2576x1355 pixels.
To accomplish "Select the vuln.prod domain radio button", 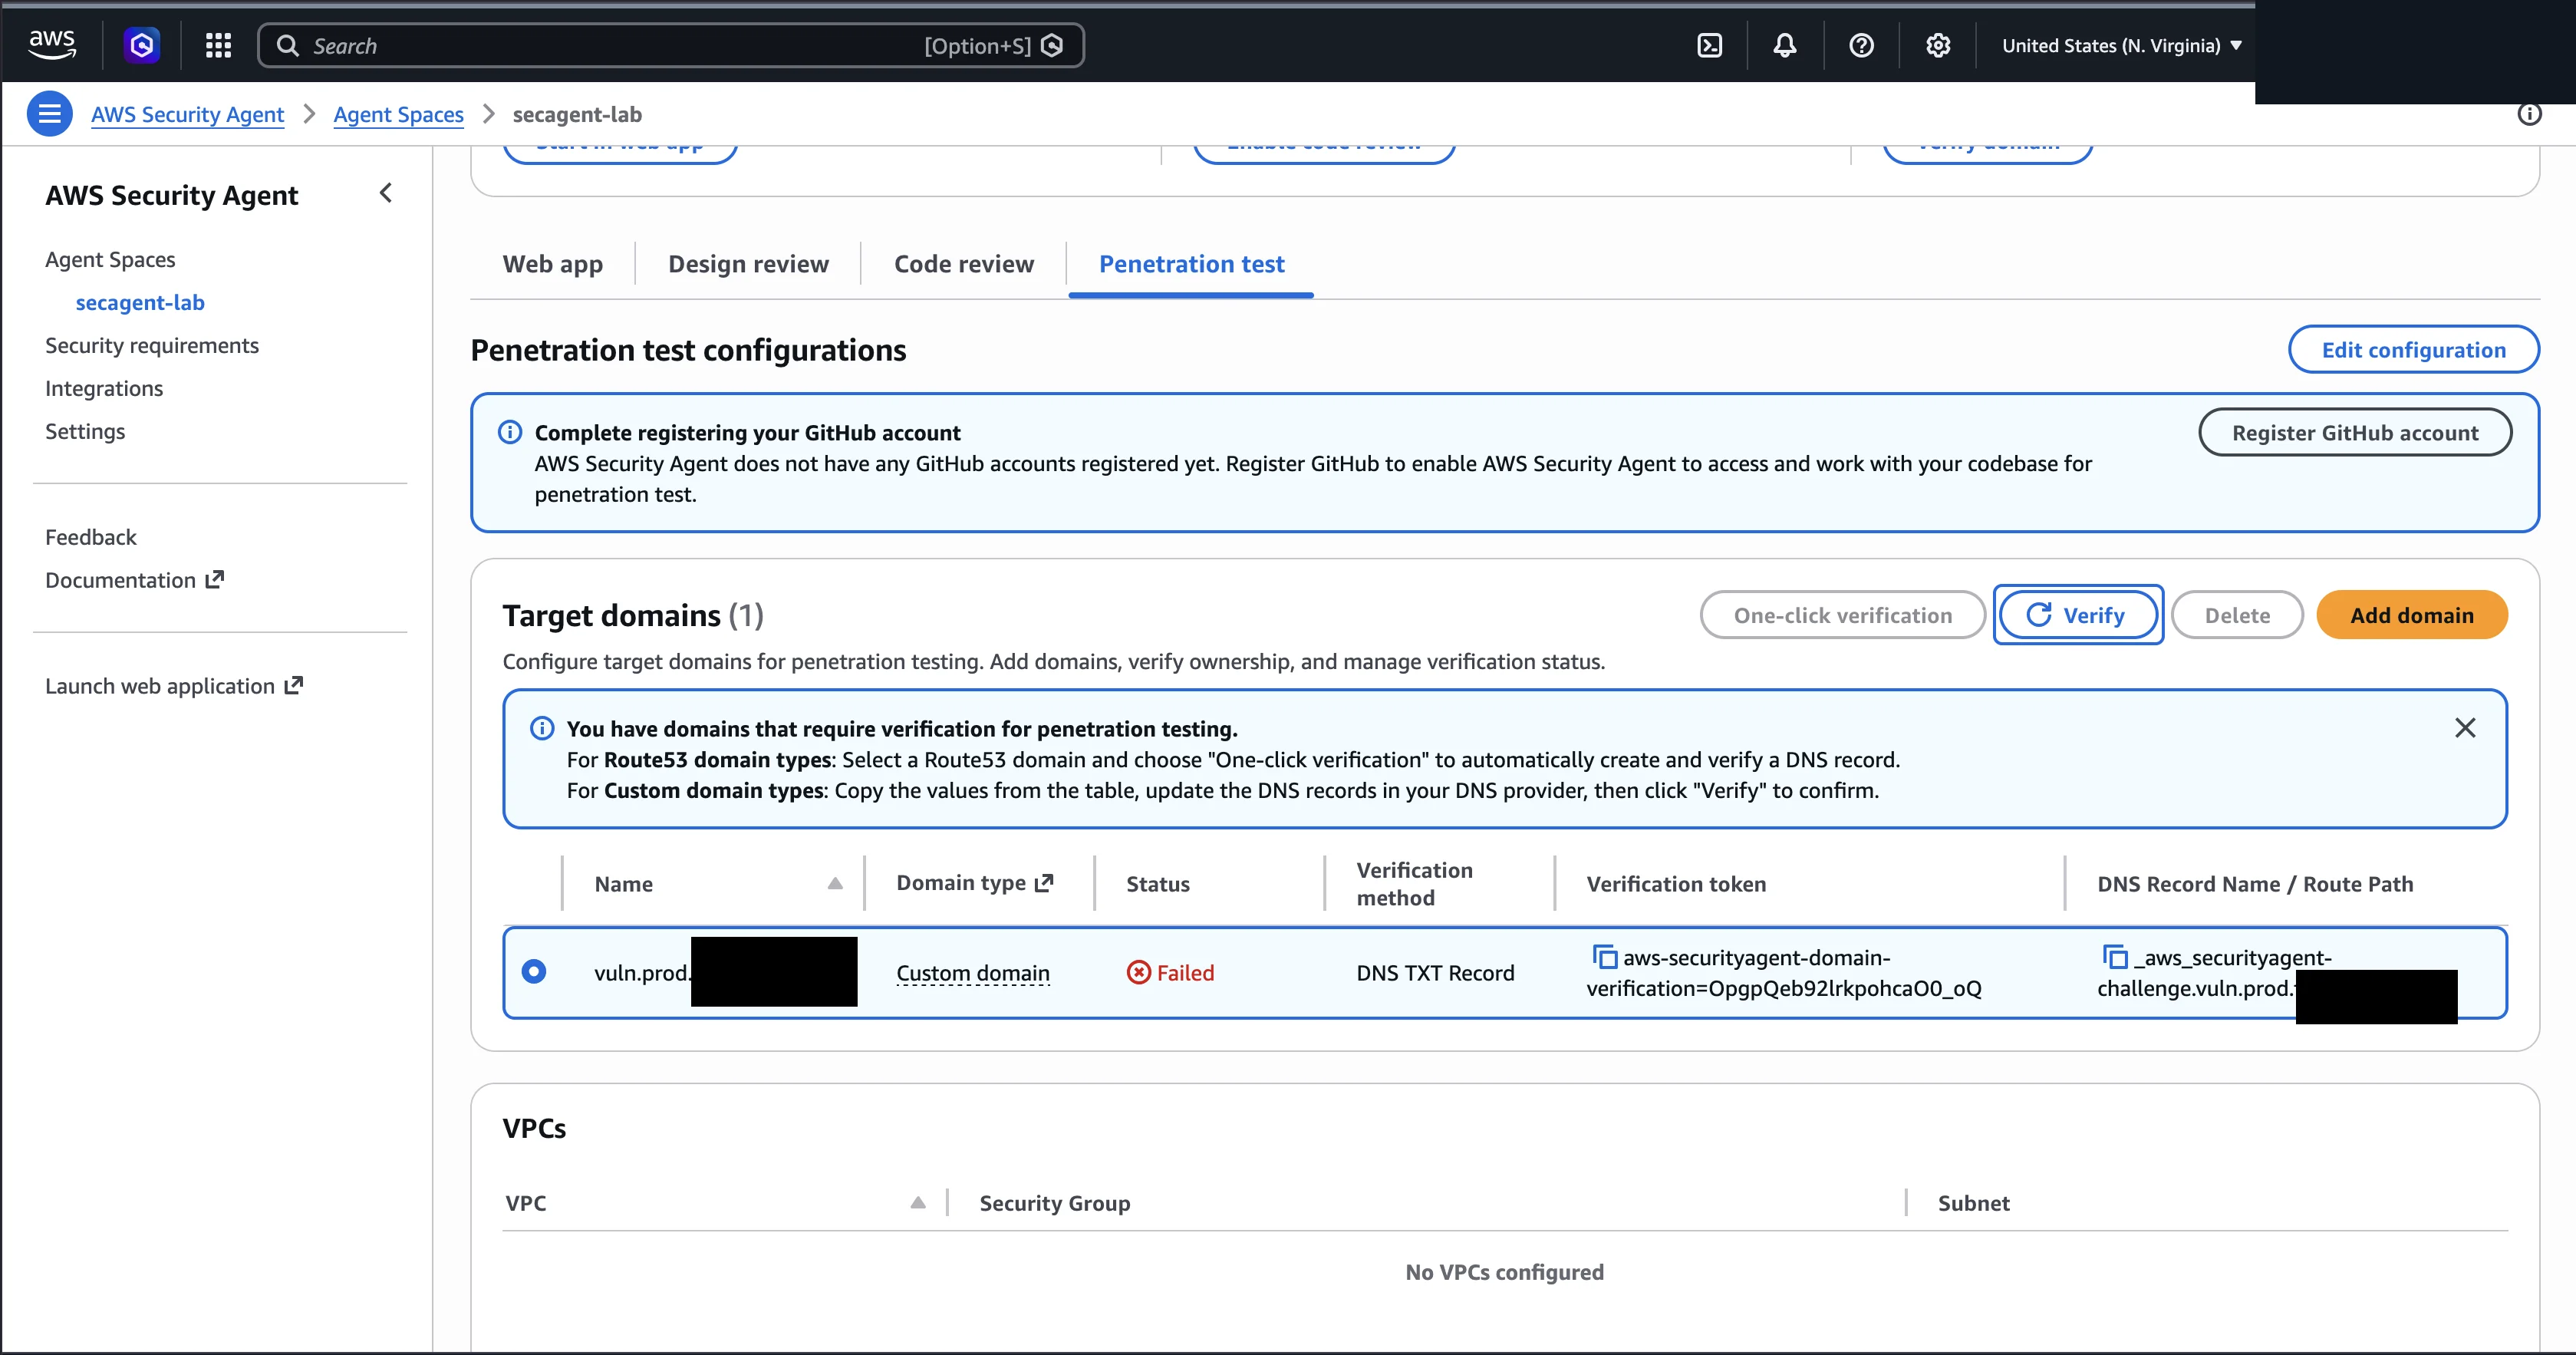I will (x=534, y=971).
